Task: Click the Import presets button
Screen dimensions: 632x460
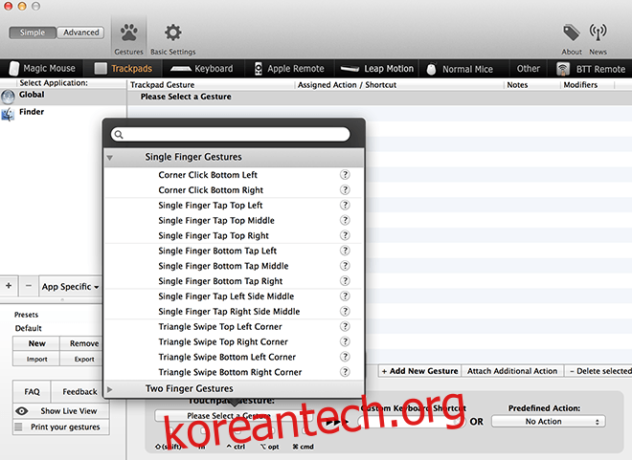Action: [x=36, y=359]
